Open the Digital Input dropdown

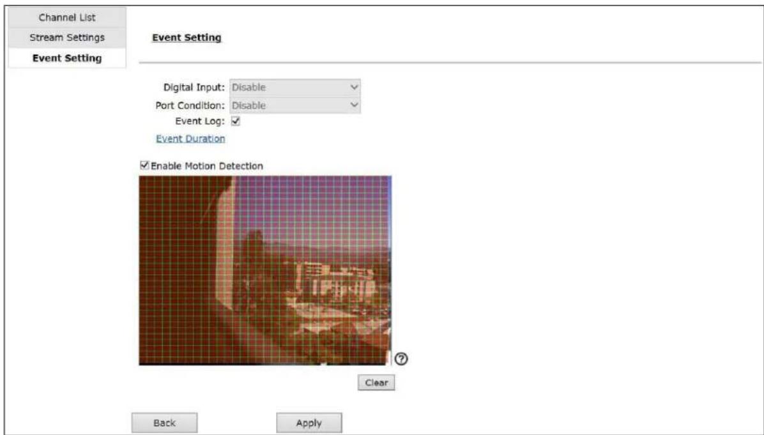click(294, 88)
